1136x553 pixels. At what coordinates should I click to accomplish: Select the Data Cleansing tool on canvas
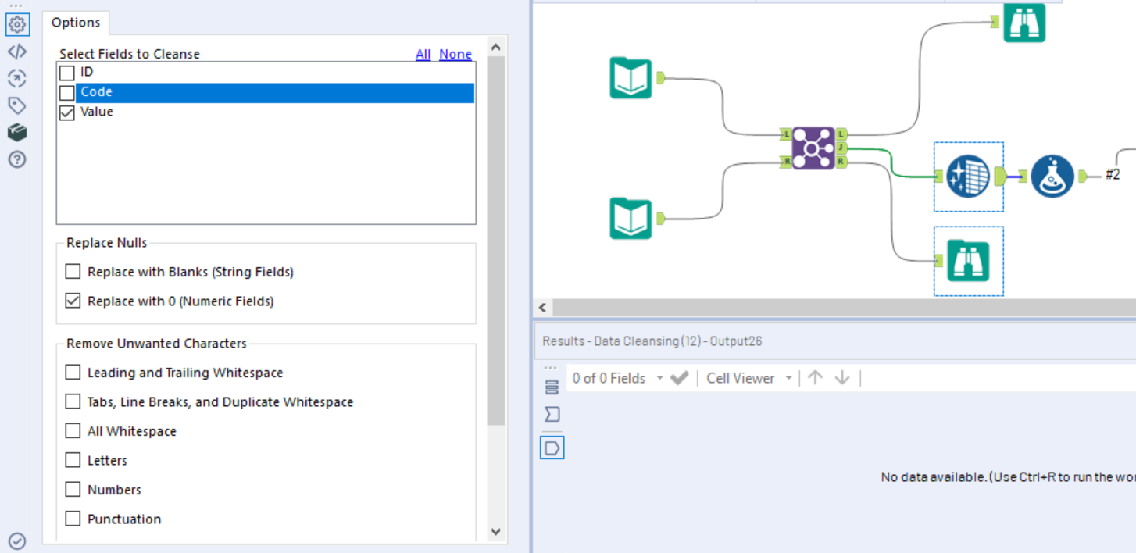pyautogui.click(x=968, y=176)
